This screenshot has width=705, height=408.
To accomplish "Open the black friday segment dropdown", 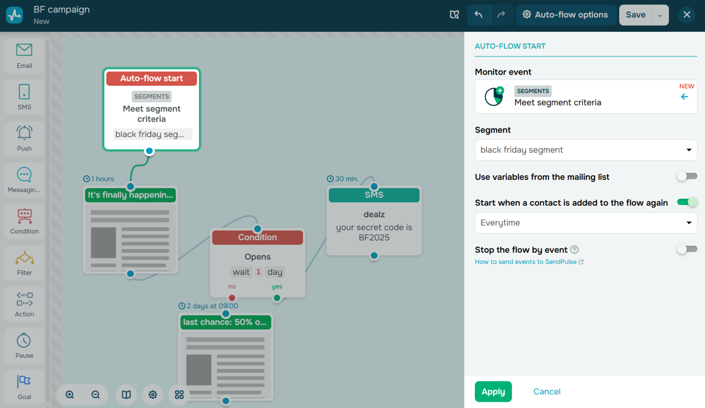I will tap(585, 150).
